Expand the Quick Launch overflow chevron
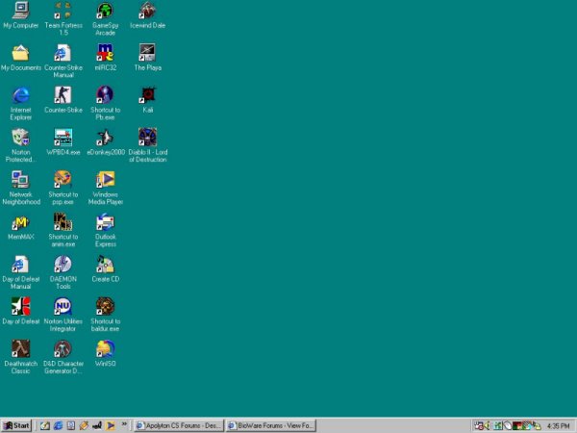This screenshot has height=433, width=577. [x=125, y=424]
